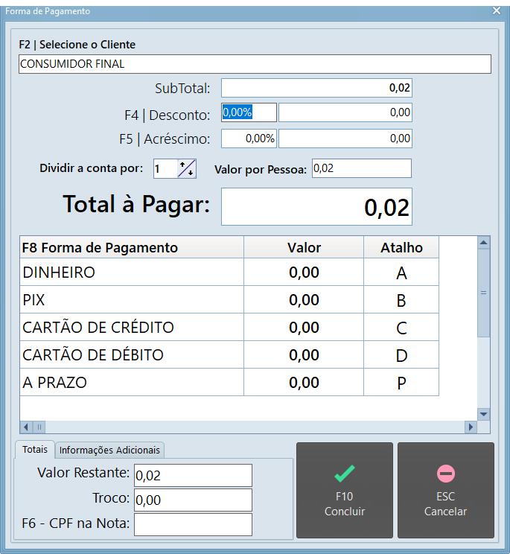
Task: Focus the F6 CPF na Nota field
Action: [x=193, y=524]
